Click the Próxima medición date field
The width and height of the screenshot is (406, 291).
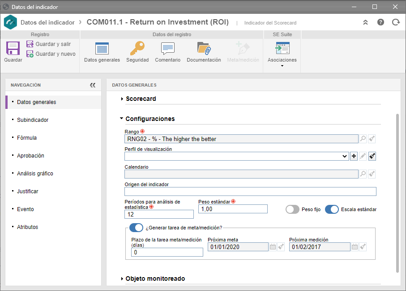(320, 247)
